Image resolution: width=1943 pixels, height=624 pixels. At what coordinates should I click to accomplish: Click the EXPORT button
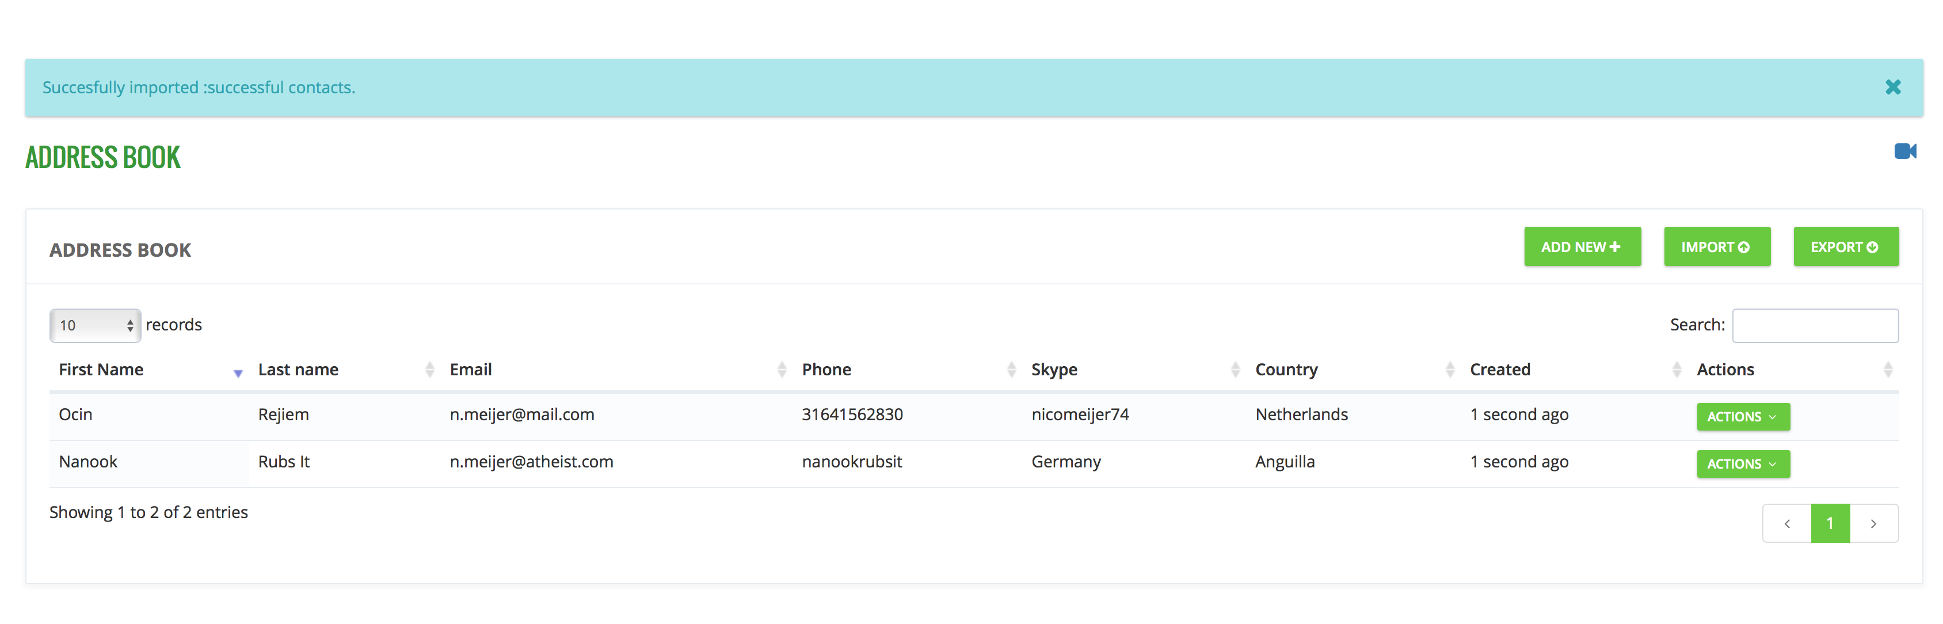(x=1846, y=247)
